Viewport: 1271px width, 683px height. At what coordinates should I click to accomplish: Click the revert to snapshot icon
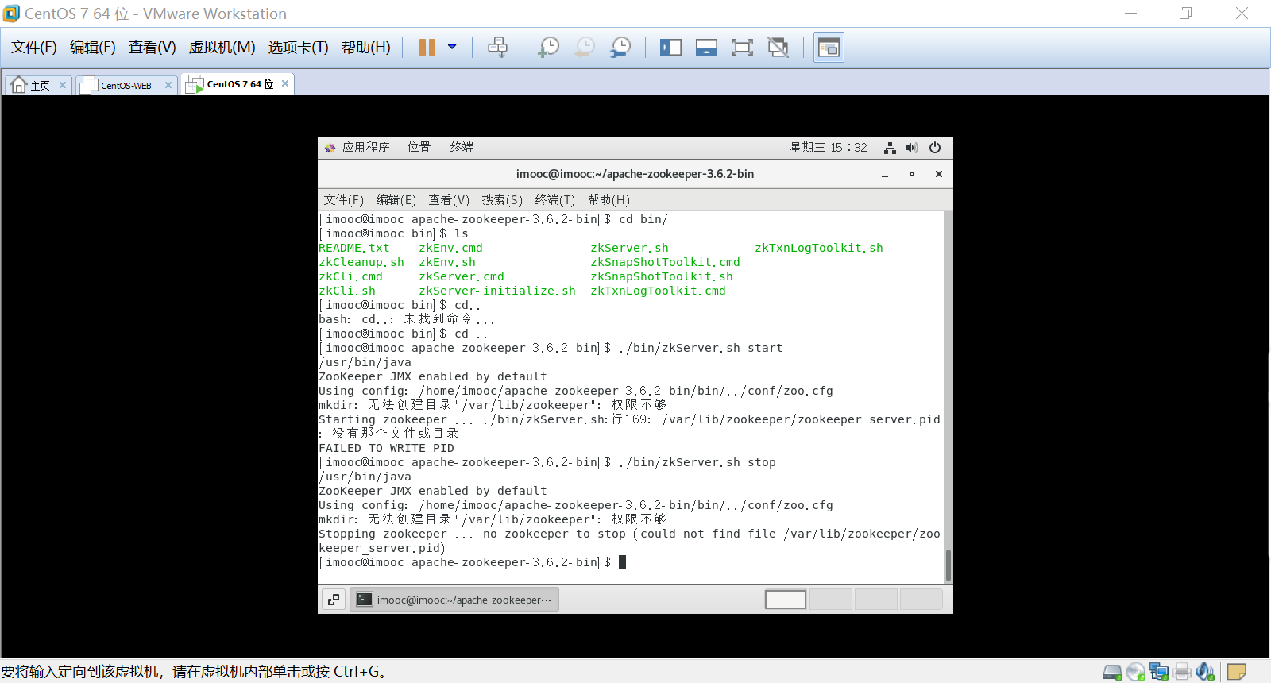click(584, 48)
